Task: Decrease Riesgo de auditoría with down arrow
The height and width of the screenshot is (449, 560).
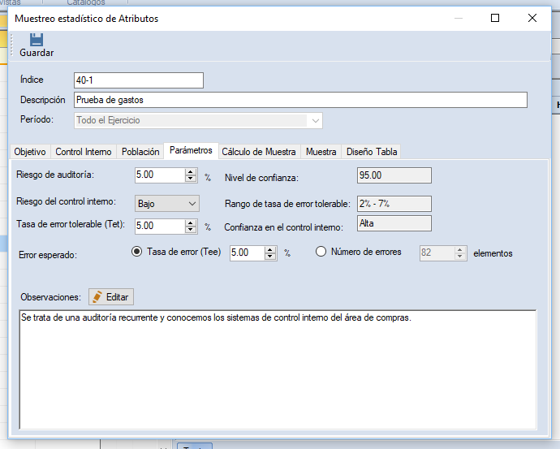Action: click(191, 179)
